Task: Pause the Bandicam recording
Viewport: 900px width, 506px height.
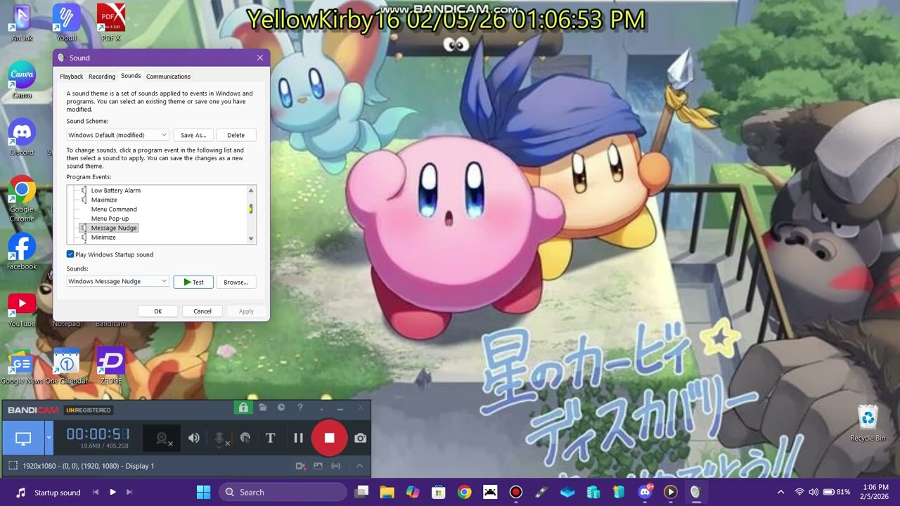Action: [x=298, y=438]
